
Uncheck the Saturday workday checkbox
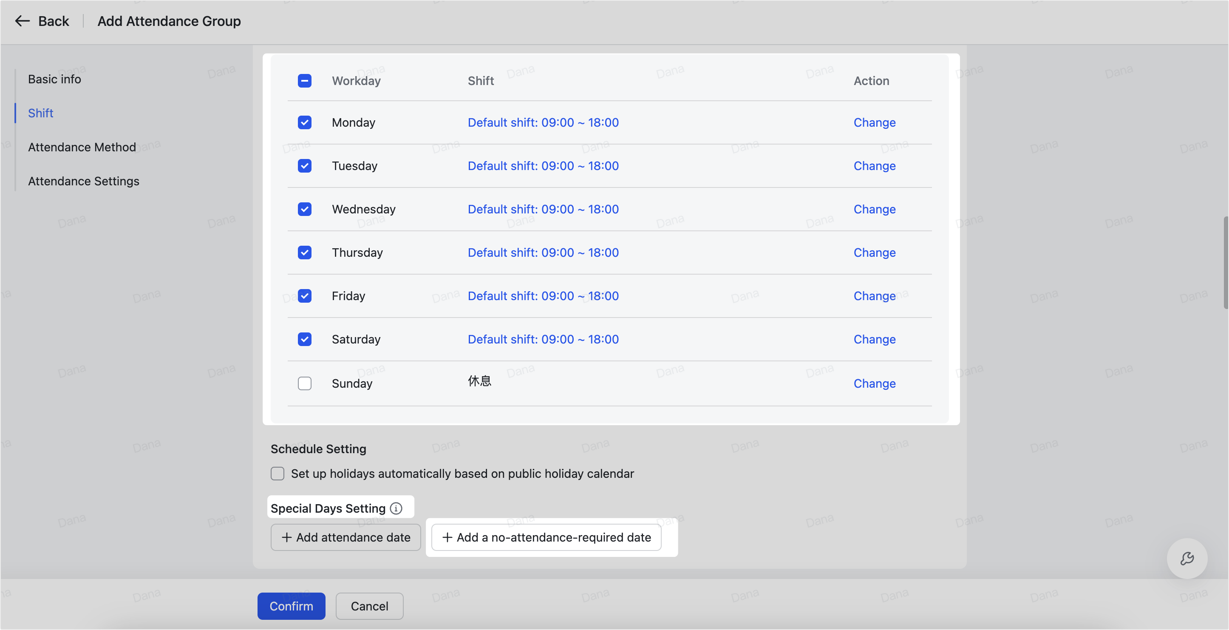click(304, 339)
